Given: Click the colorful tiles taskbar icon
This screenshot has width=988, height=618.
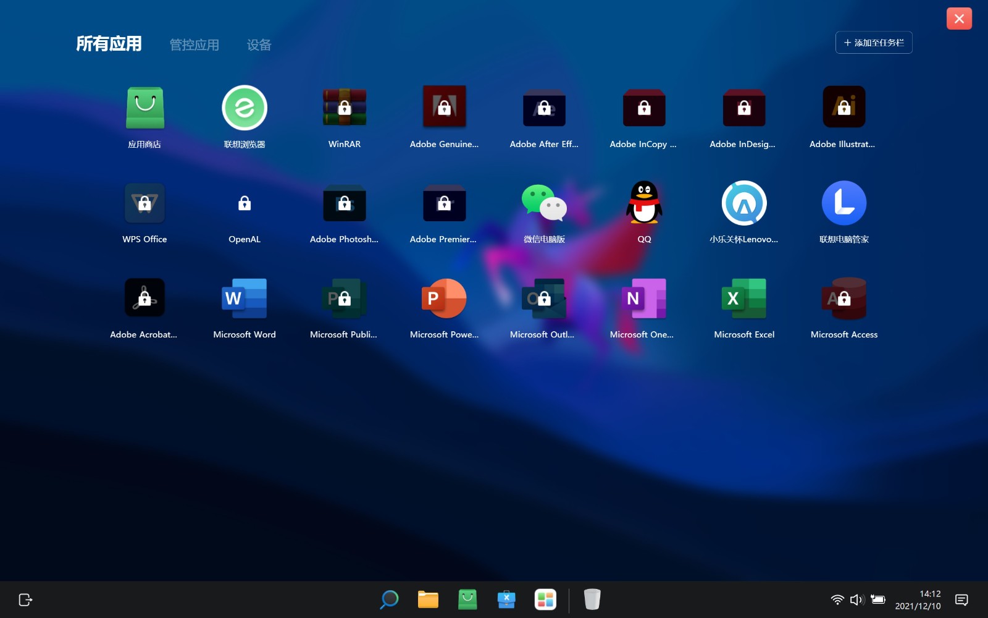Looking at the screenshot, I should point(545,599).
